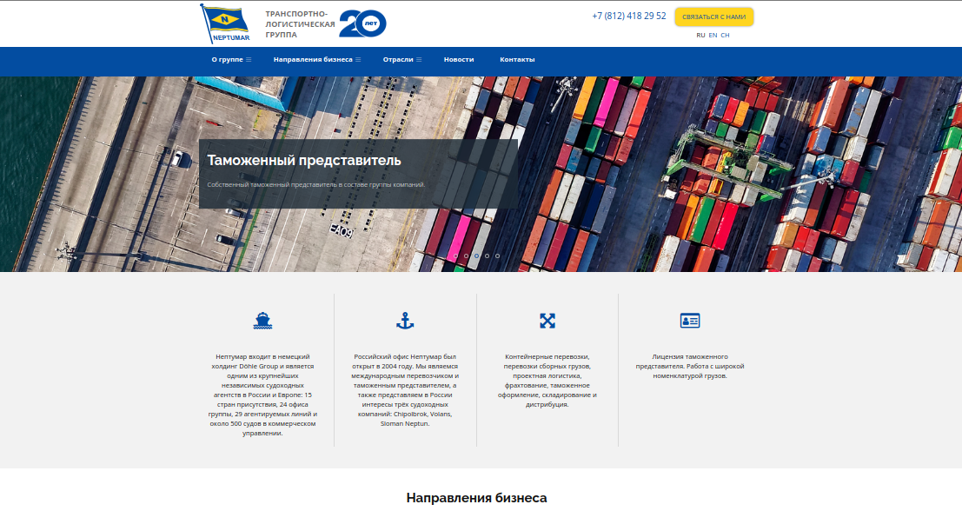Switch language to RU
Screen dimensions: 962x511
700,35
